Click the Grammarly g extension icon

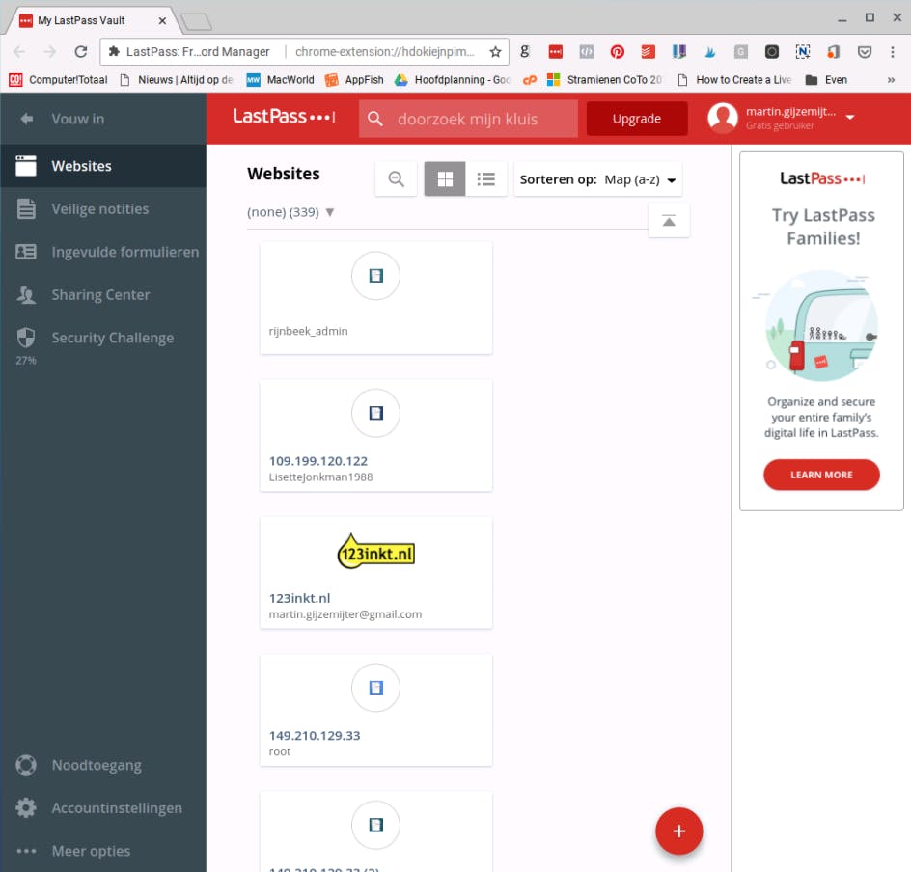tap(525, 52)
